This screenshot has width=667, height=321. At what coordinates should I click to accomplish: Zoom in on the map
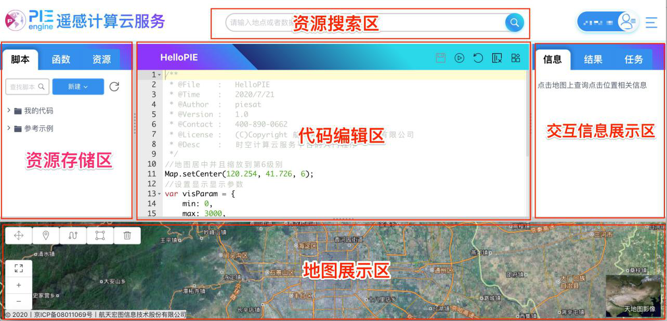[19, 285]
